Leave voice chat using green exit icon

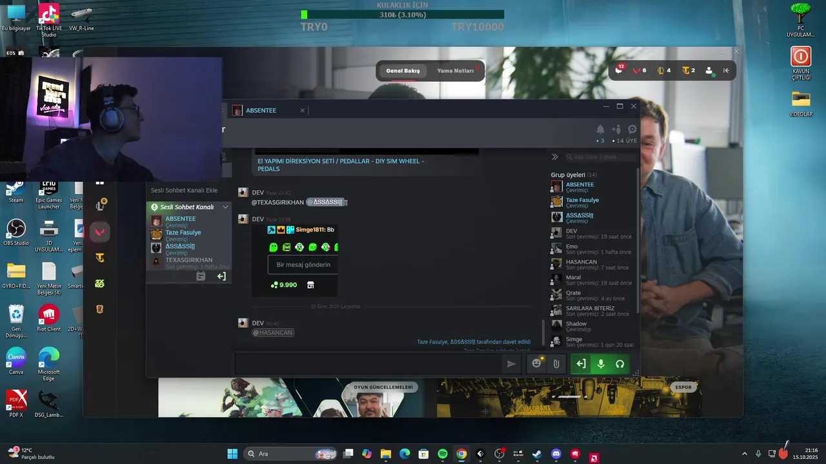pos(581,363)
